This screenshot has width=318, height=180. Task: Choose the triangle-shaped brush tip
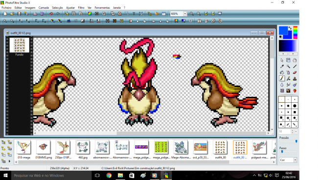282,125
